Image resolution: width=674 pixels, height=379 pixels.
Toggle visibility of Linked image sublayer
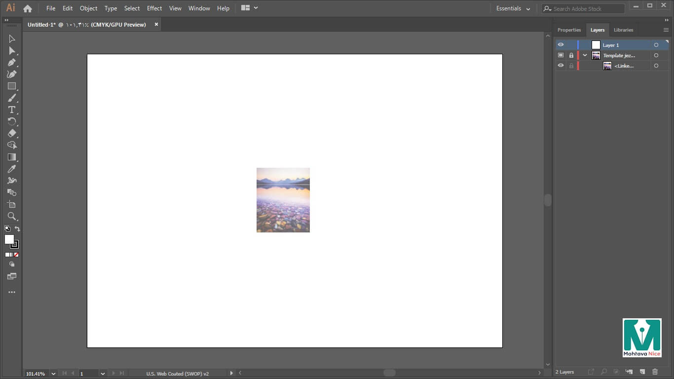pyautogui.click(x=561, y=66)
